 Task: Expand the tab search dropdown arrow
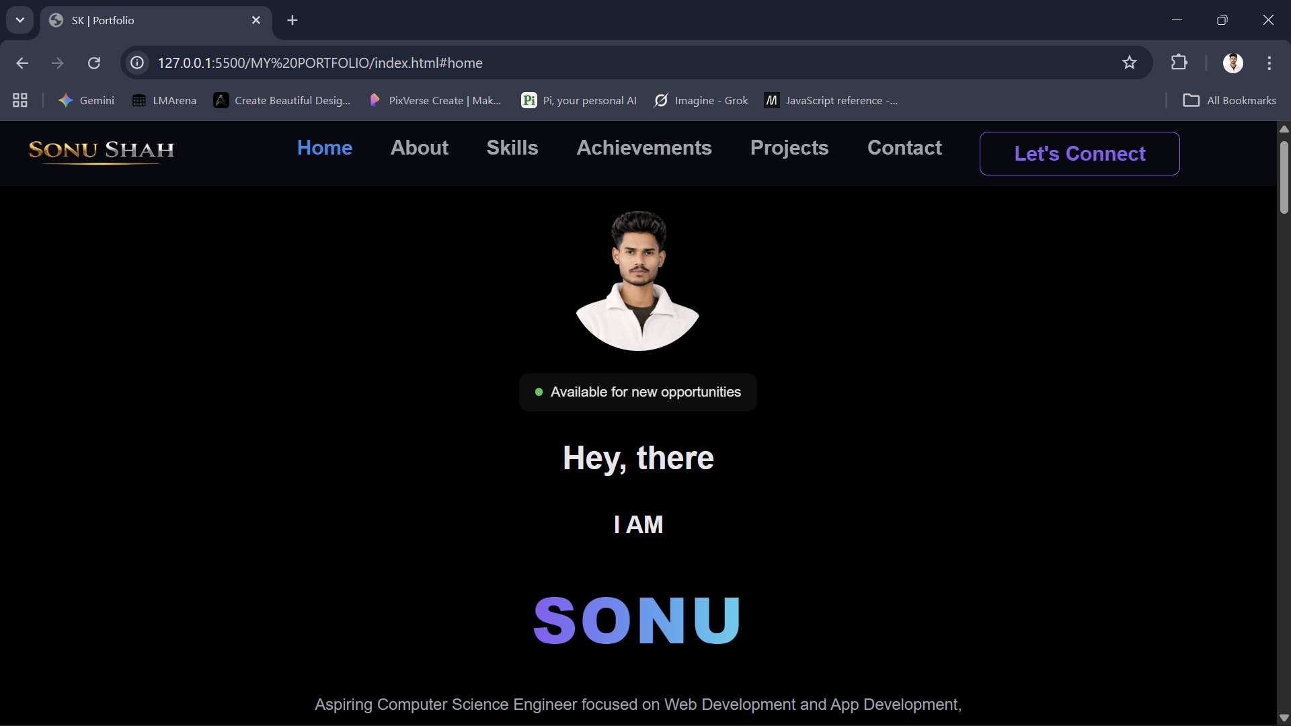[x=20, y=20]
